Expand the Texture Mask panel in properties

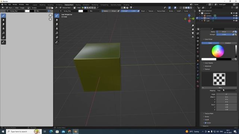pos(209,114)
